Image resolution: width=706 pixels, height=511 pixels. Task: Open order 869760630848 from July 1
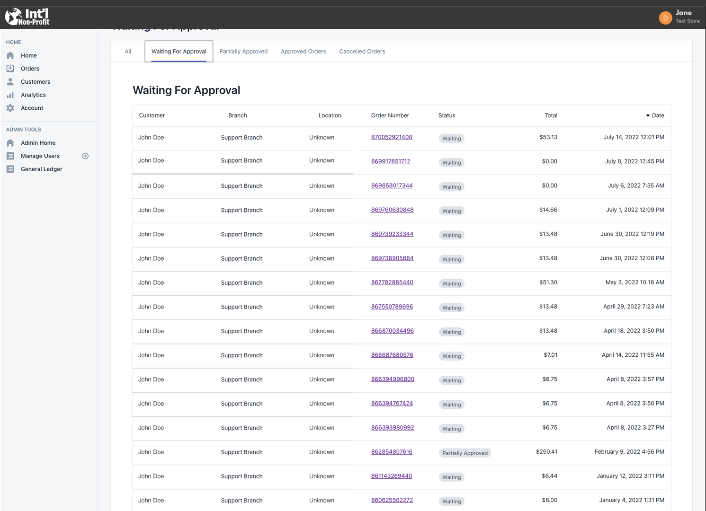(392, 210)
